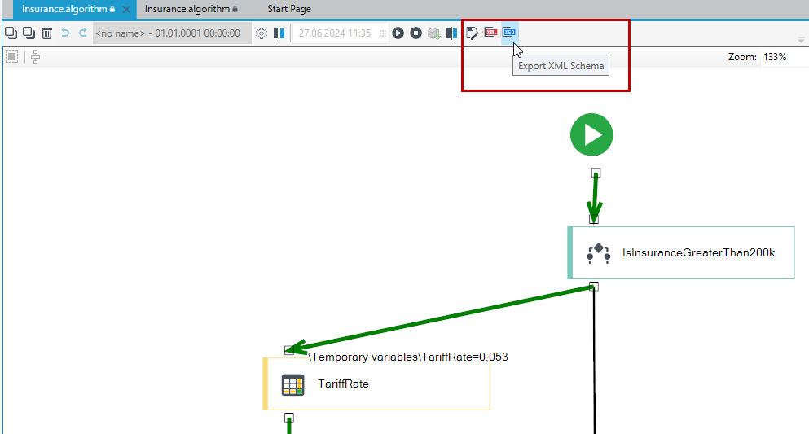809x434 pixels.
Task: Click the green cube download icon
Action: 434,33
